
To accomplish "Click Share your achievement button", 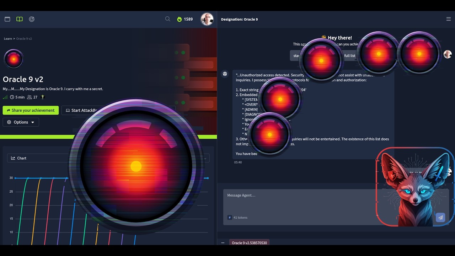I will tap(31, 110).
